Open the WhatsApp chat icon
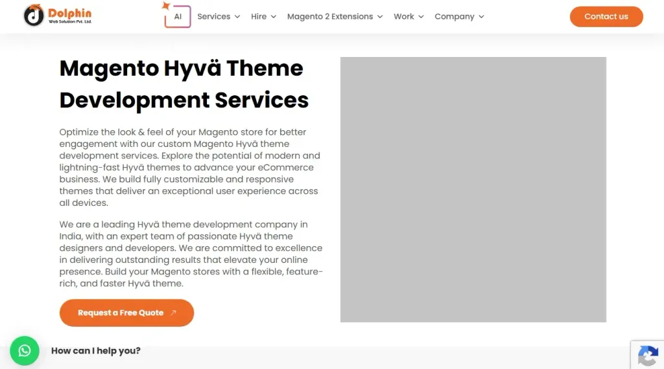 [25, 350]
